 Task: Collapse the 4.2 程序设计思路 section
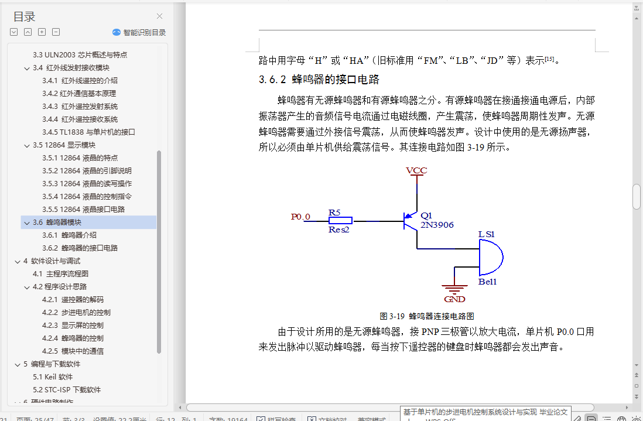27,287
